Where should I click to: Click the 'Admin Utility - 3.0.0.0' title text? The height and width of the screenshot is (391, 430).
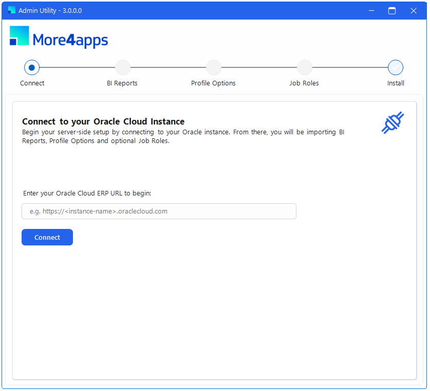[50, 11]
